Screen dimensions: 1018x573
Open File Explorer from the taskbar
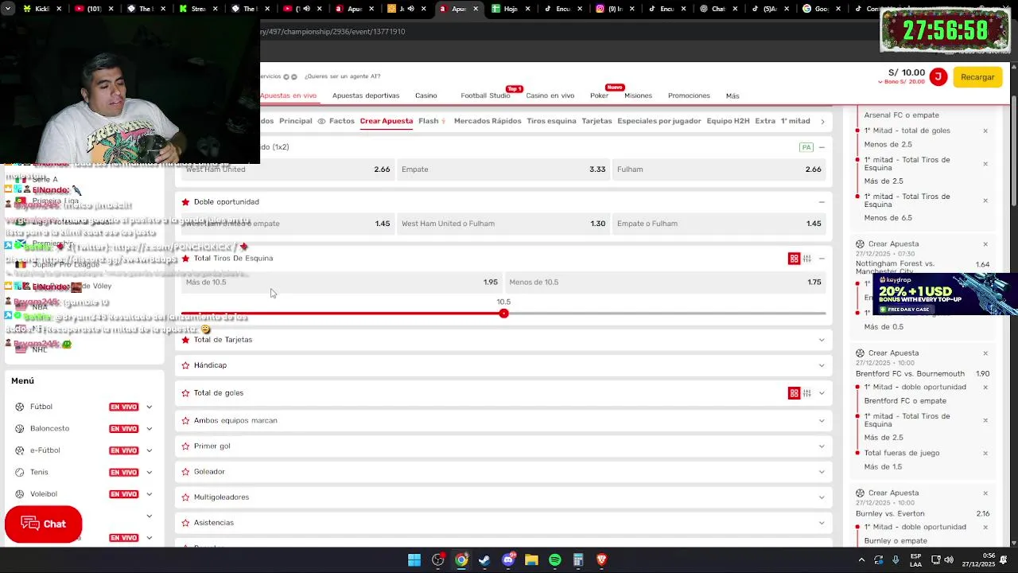pos(531,560)
